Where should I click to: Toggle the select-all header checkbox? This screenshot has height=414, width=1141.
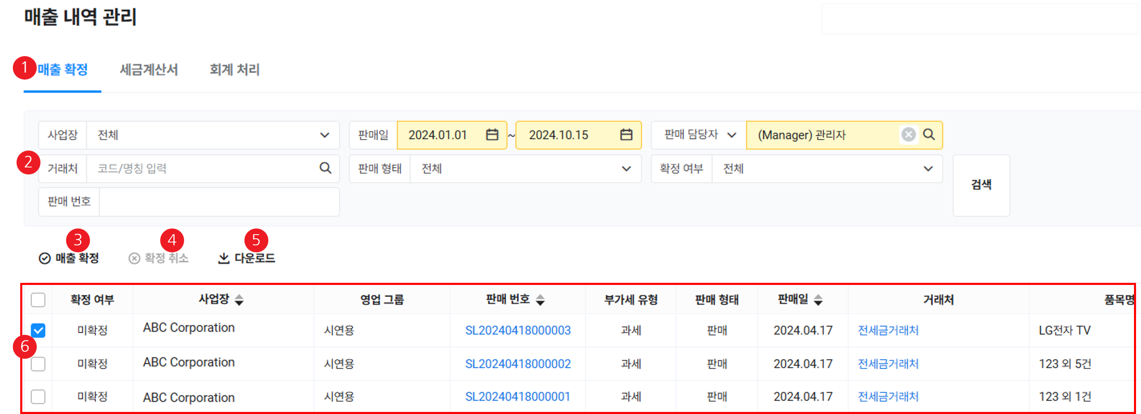click(x=38, y=300)
